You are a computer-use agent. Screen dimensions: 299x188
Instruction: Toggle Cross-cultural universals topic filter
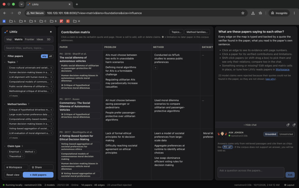point(30,68)
